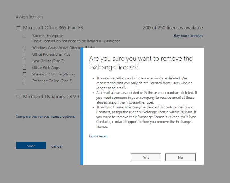Screen dimensions: 230x183
Task: Click the 200 of 250 licenses available text
Action: click(x=172, y=28)
